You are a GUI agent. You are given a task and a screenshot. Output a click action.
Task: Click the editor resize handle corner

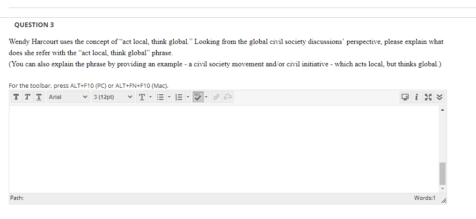[x=444, y=200]
